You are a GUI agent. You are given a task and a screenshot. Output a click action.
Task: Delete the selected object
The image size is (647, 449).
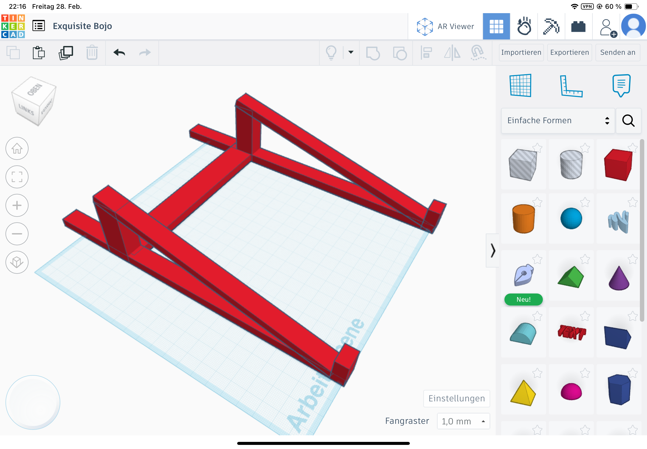[92, 52]
